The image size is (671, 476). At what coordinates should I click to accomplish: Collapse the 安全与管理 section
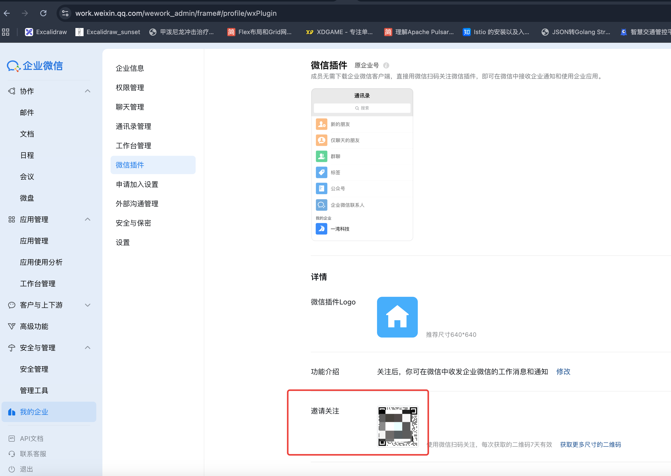(x=87, y=348)
